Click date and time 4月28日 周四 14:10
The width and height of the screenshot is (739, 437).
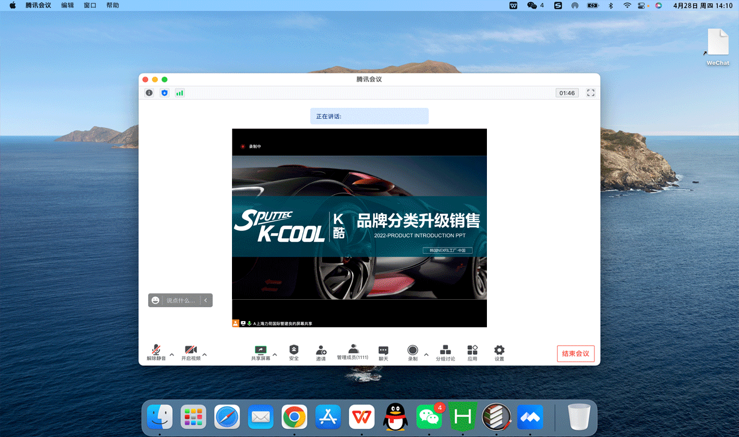click(703, 5)
